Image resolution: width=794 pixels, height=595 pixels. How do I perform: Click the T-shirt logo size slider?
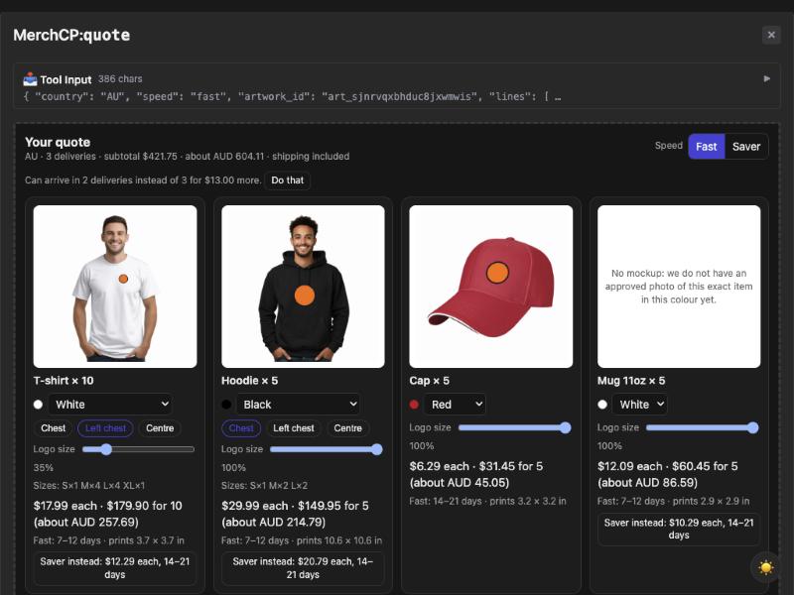[138, 449]
